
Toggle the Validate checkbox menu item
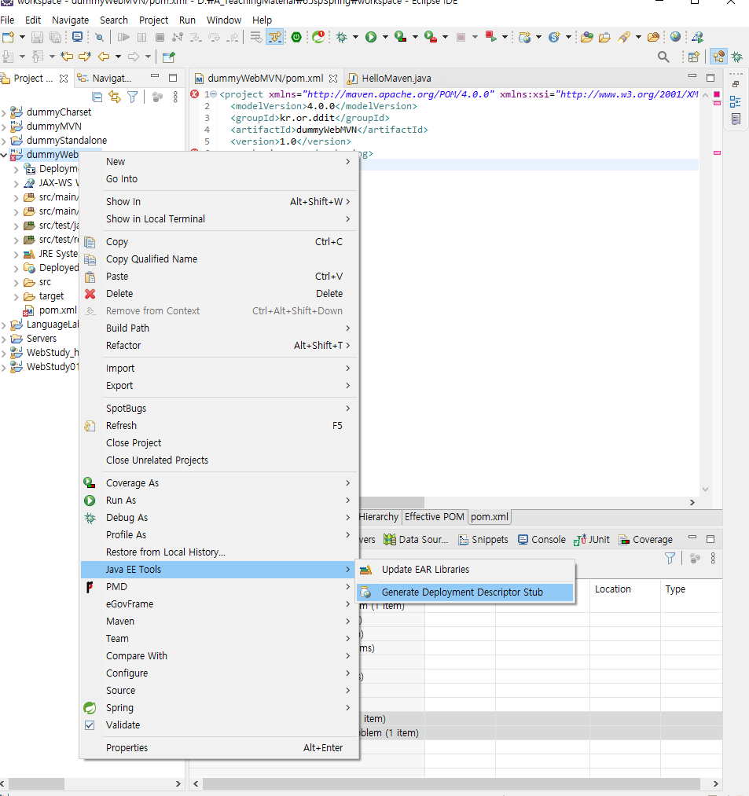point(218,725)
